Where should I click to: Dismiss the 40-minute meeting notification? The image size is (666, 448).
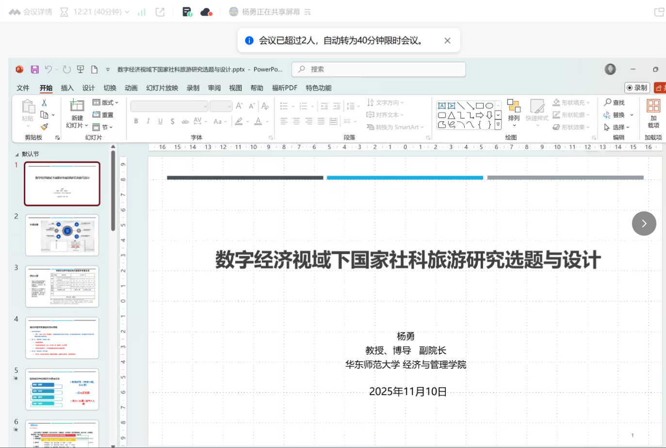447,41
